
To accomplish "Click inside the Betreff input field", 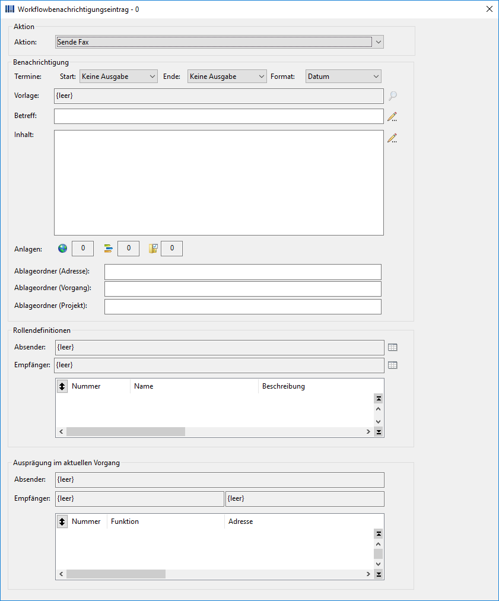I will 219,116.
